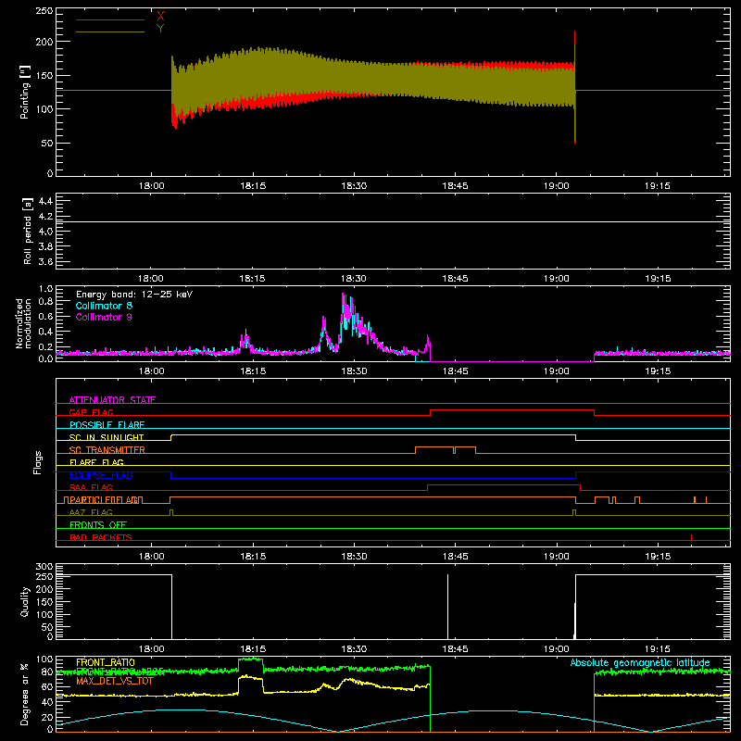Click the 18:30 tick under the Flags plot
The width and height of the screenshot is (741, 741).
[x=354, y=557]
